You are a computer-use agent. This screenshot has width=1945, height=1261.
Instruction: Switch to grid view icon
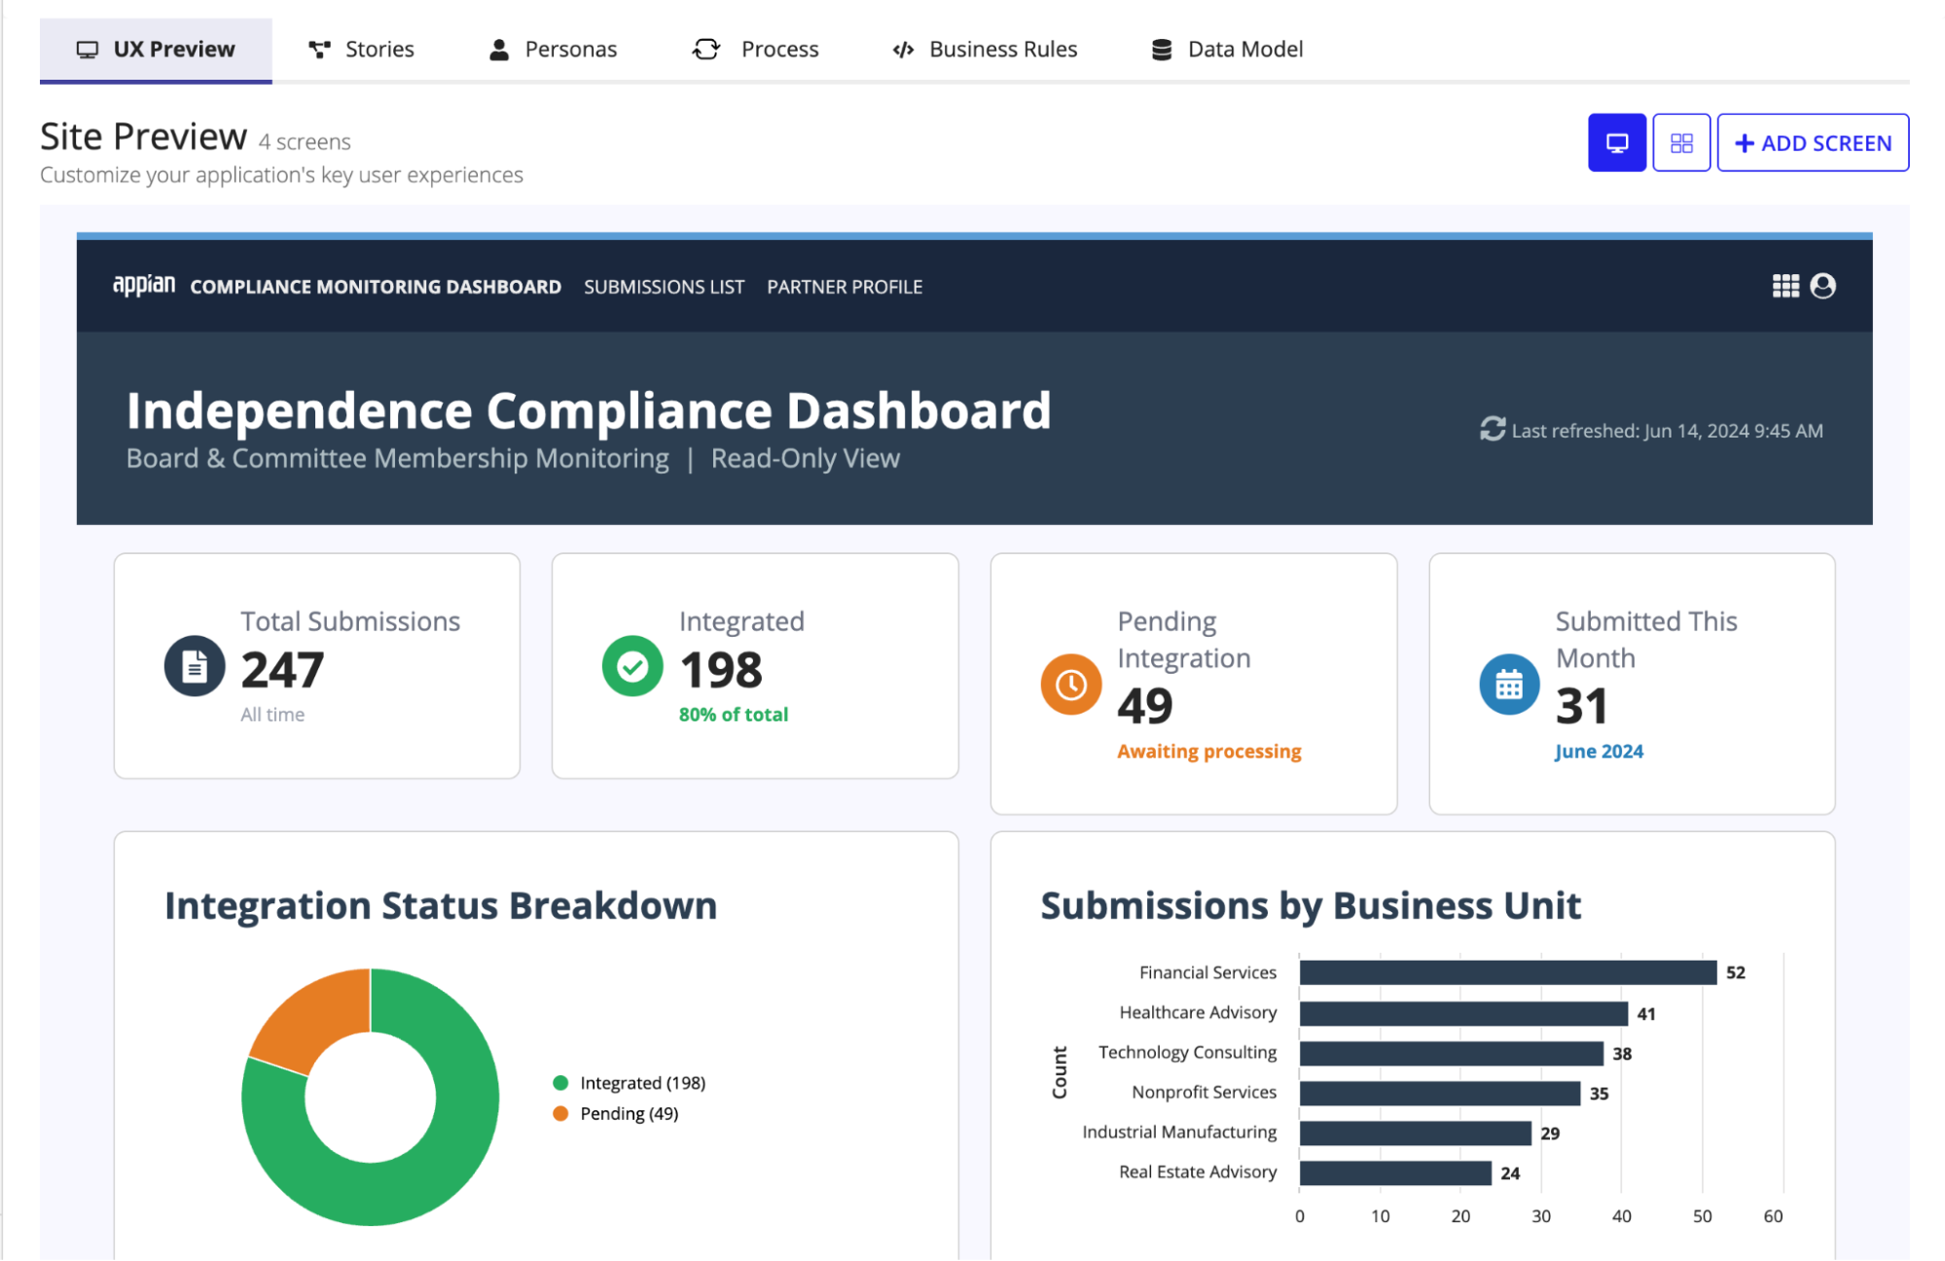(1680, 143)
